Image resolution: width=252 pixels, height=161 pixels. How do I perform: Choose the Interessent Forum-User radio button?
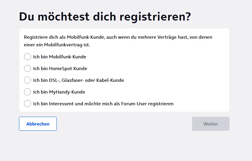pos(27,104)
